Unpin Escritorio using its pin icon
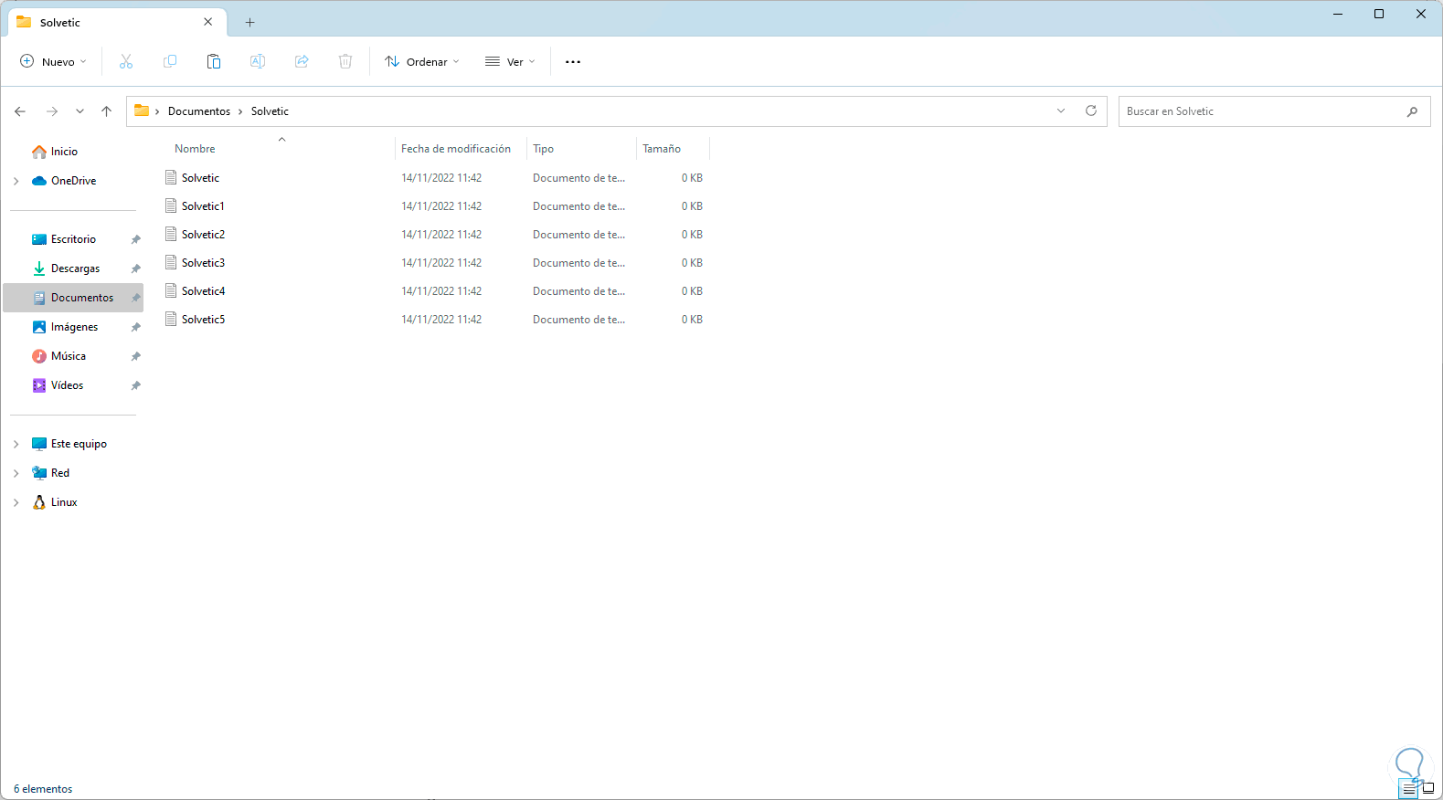 tap(135, 239)
